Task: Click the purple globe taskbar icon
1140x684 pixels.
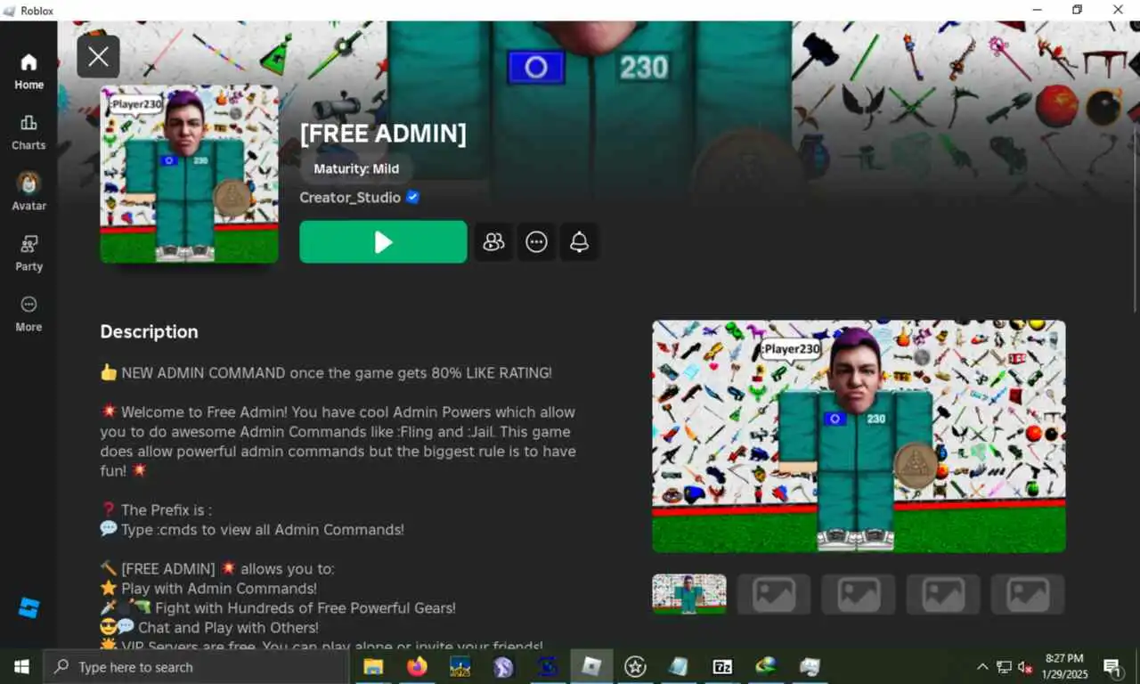Action: 503,666
